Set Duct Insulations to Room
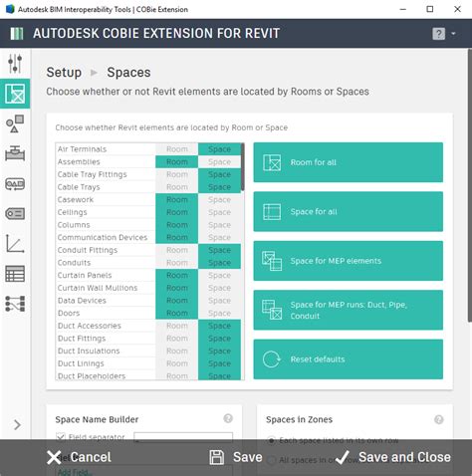Image resolution: width=472 pixels, height=476 pixels. tap(177, 351)
